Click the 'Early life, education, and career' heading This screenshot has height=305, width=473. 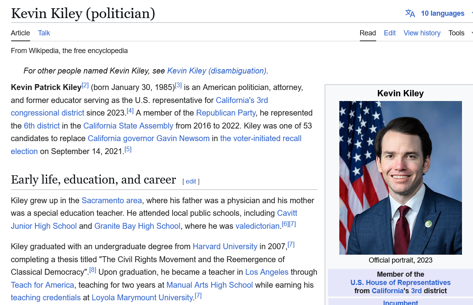[x=94, y=180]
